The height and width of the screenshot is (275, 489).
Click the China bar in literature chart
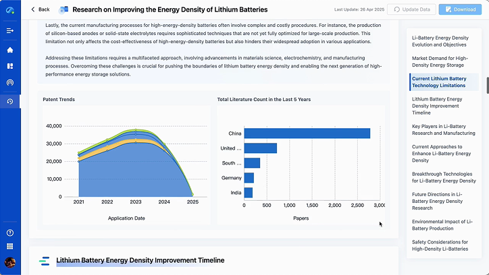pos(307,133)
